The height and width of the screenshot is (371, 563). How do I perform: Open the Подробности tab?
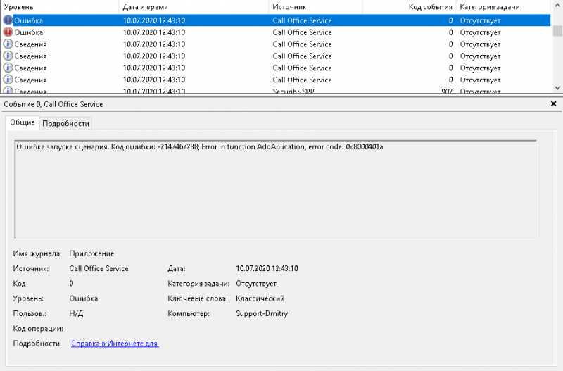tap(65, 123)
